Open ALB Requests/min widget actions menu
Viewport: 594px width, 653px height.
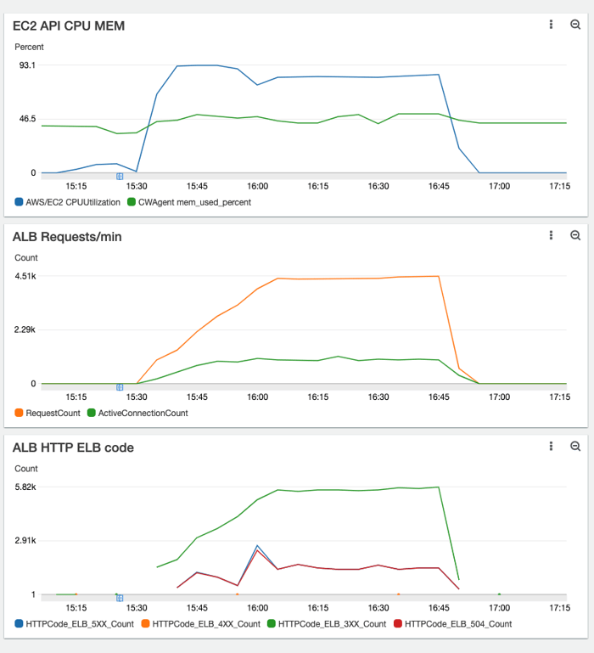pyautogui.click(x=552, y=236)
